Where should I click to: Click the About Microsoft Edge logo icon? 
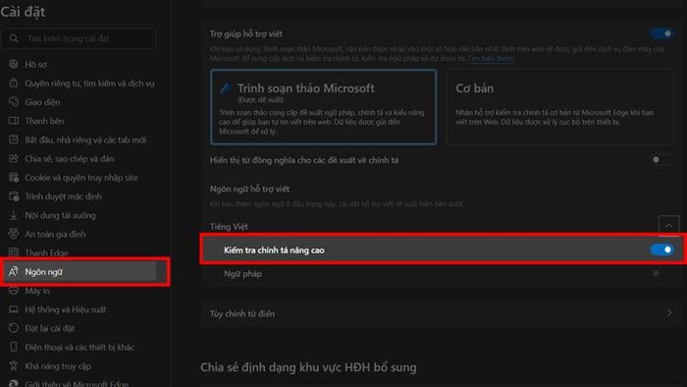(14, 383)
